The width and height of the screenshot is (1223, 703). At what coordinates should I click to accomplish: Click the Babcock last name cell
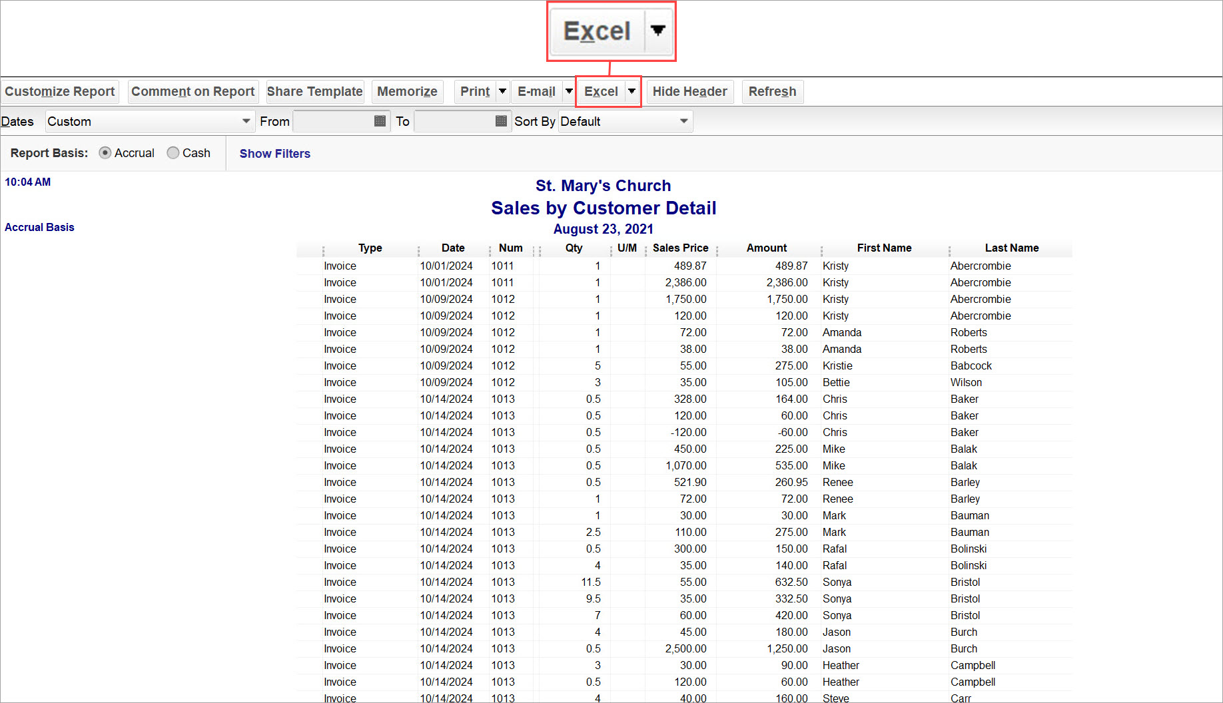coord(971,365)
